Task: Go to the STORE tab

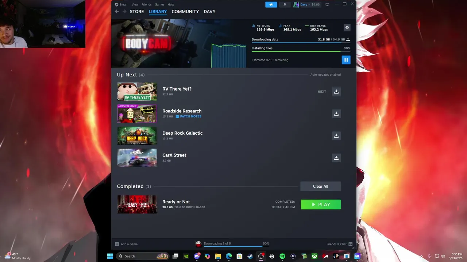Action: (137, 12)
